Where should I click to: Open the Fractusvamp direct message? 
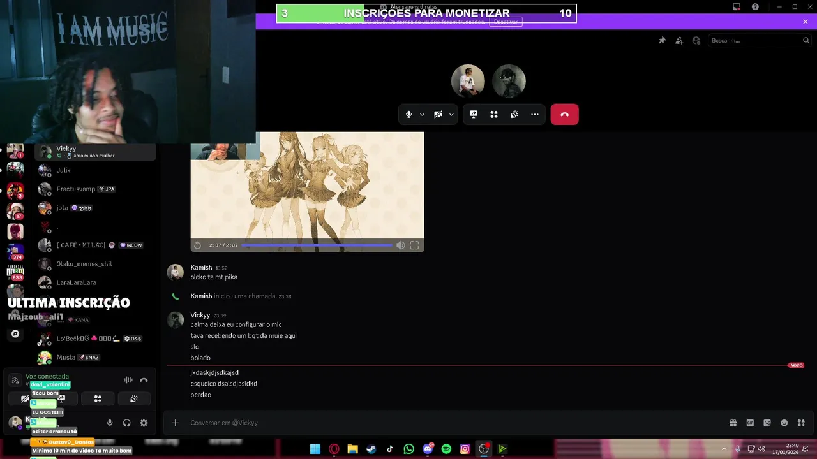[x=95, y=189]
